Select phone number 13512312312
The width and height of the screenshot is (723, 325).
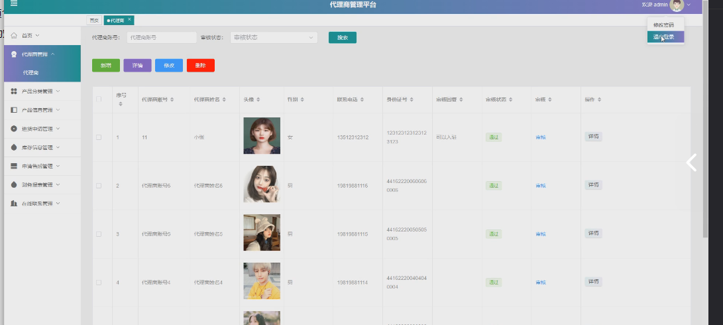point(353,137)
